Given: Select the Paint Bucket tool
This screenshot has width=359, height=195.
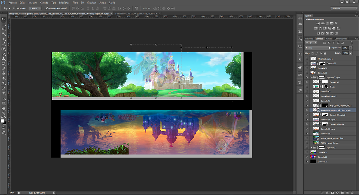Looking at the screenshot, I should pyautogui.click(x=4, y=74).
